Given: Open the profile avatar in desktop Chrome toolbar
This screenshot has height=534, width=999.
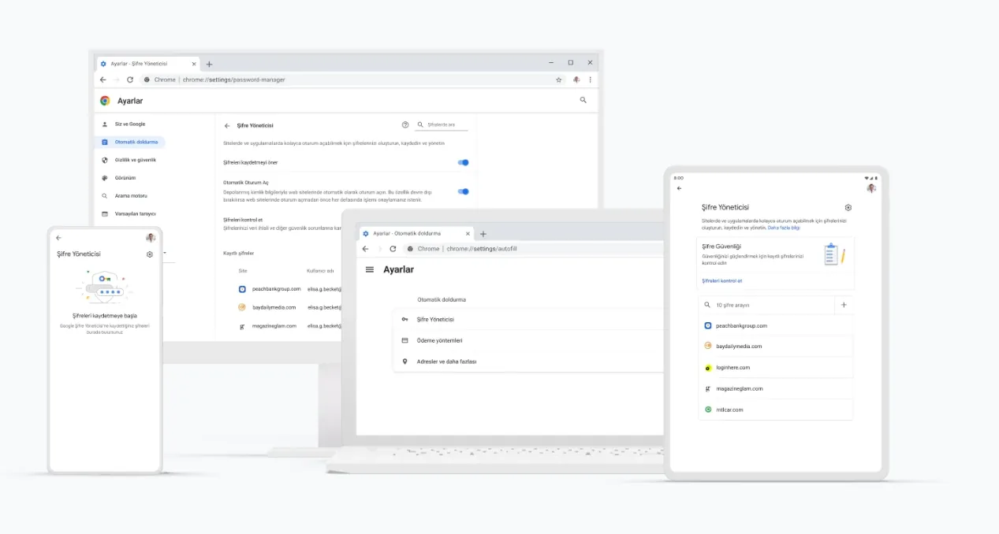Looking at the screenshot, I should click(x=577, y=80).
